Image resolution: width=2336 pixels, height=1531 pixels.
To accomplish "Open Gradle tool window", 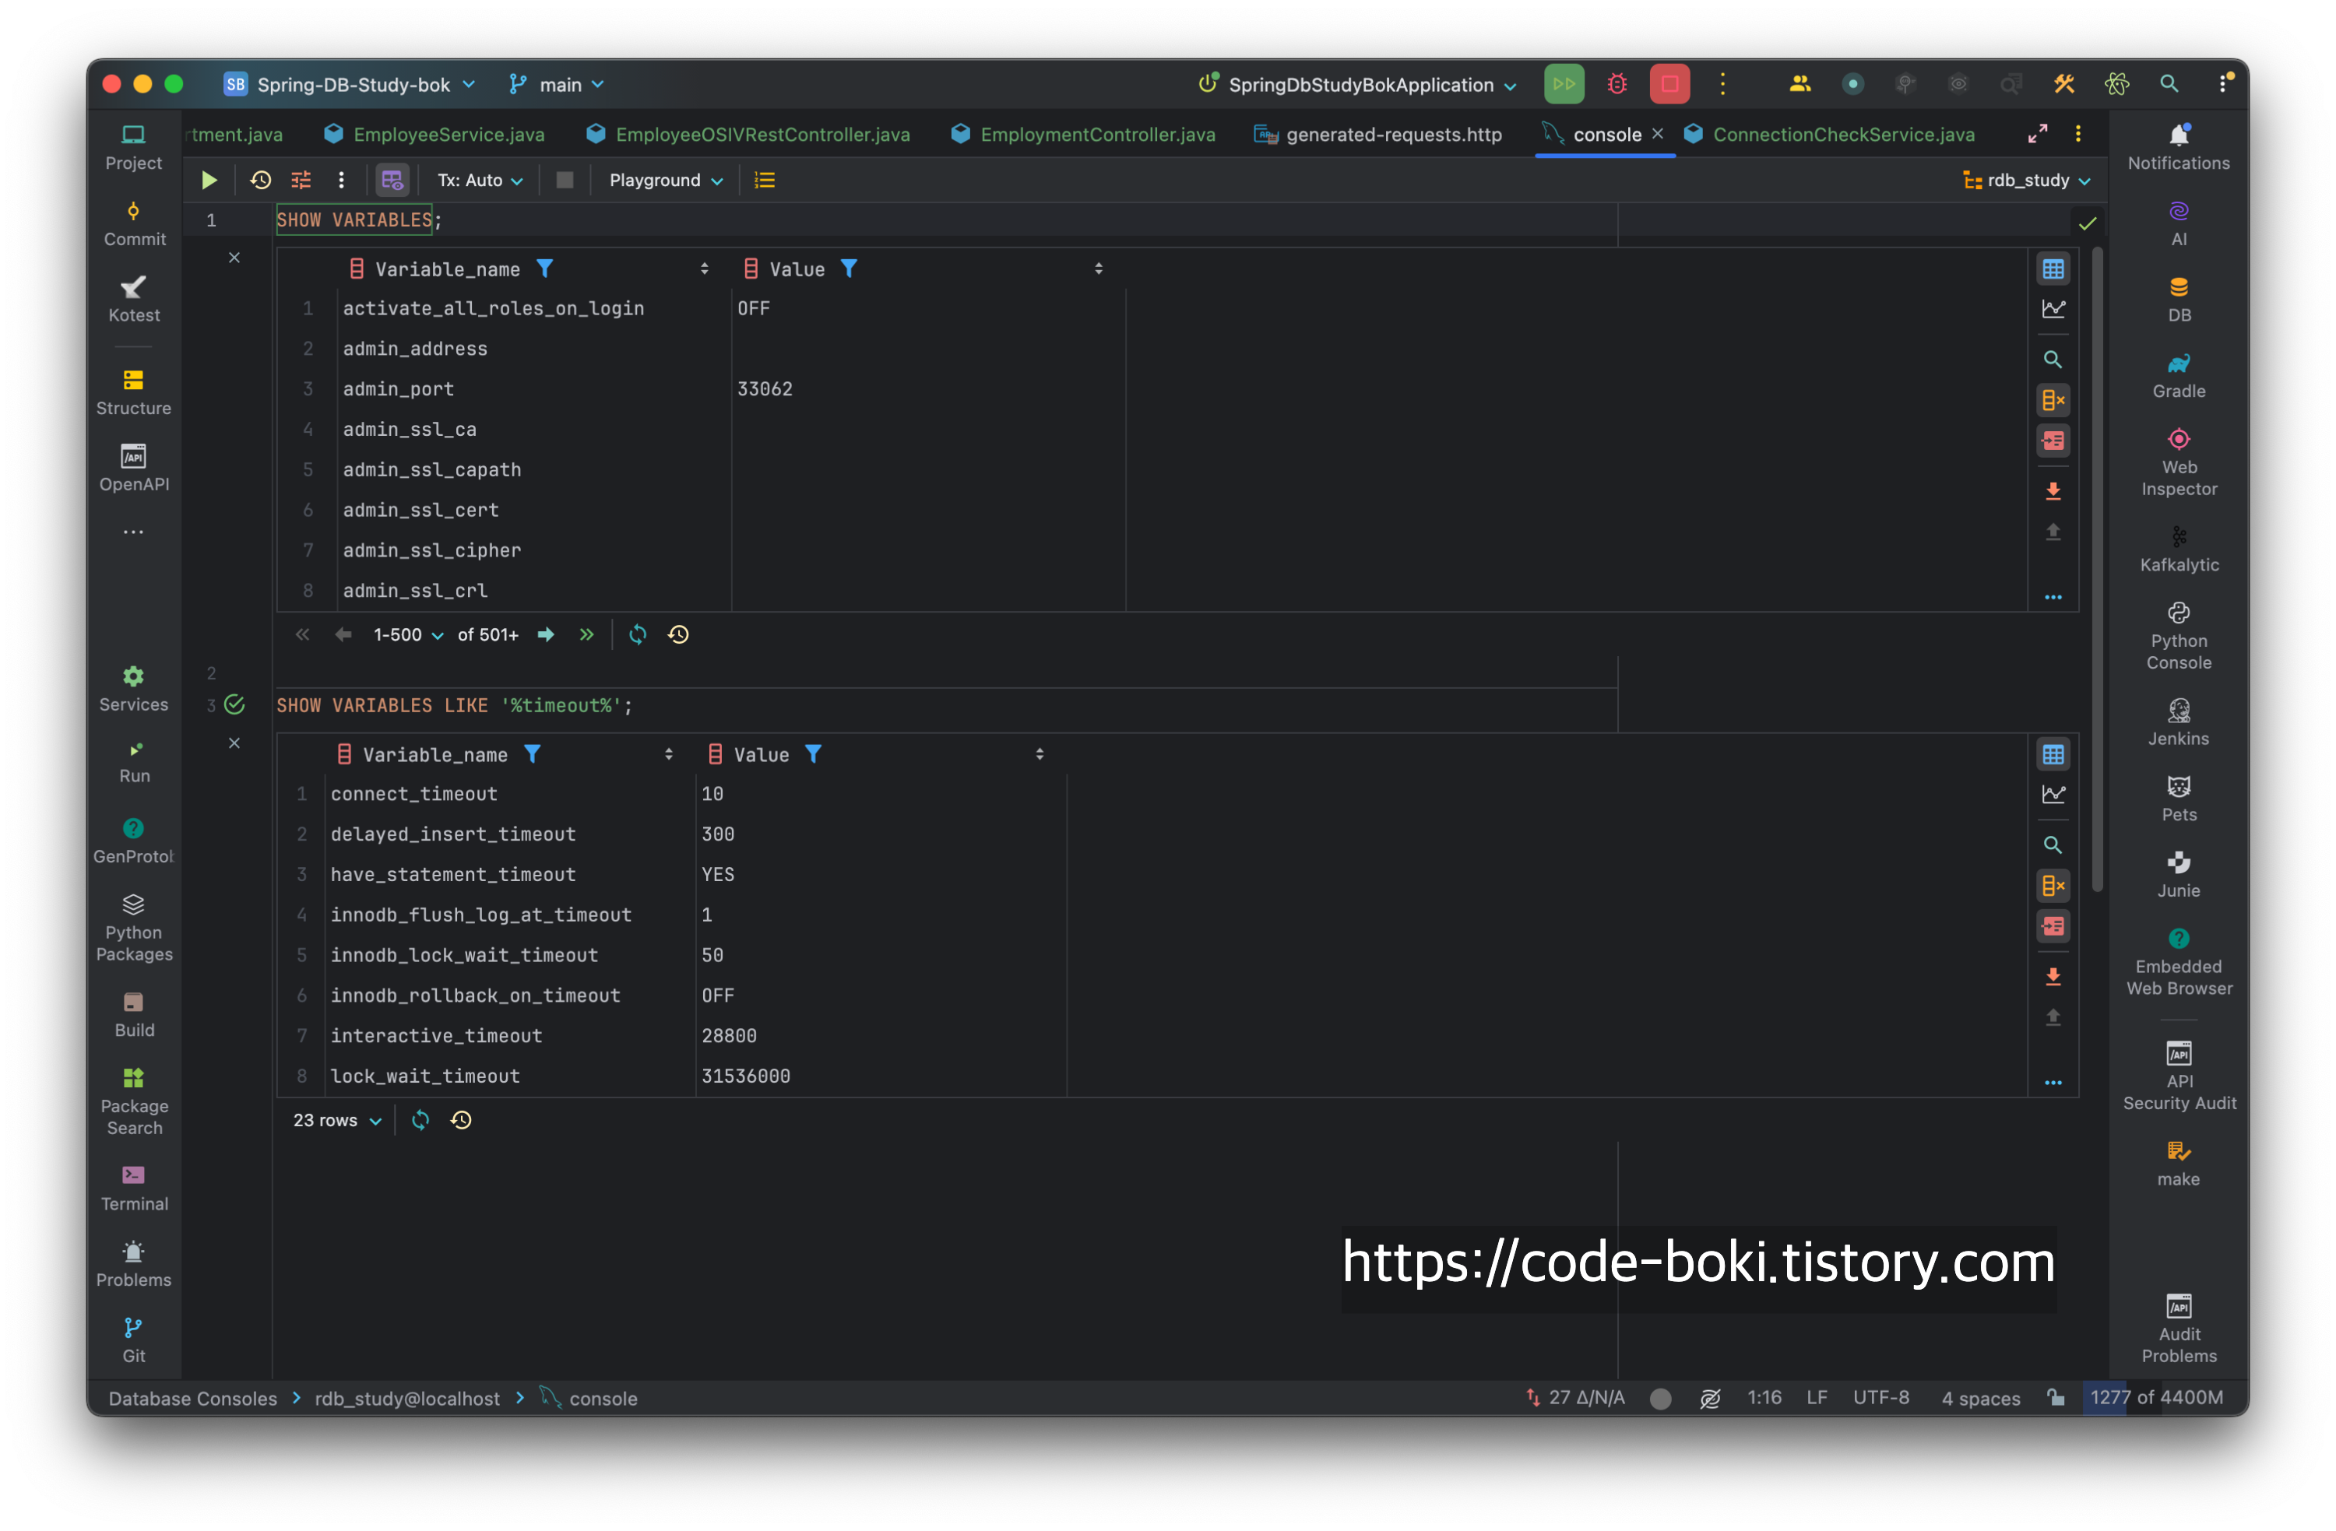I will [x=2178, y=375].
